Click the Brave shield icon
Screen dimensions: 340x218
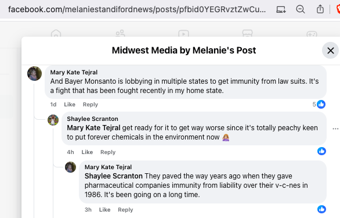[338, 9]
